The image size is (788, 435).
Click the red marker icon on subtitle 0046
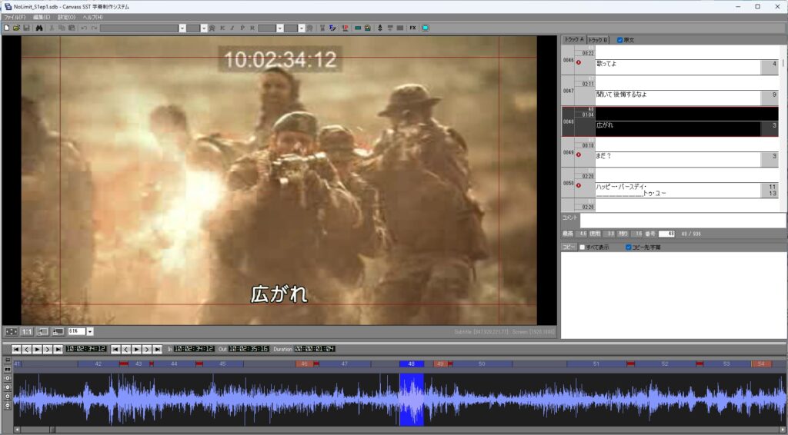[578, 62]
